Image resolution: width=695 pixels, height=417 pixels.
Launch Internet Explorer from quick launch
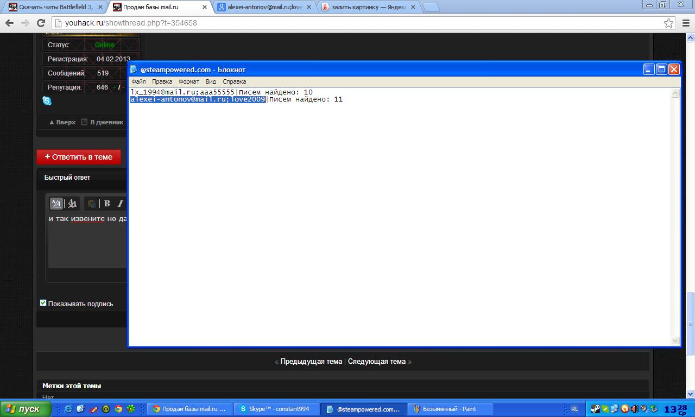click(x=68, y=409)
